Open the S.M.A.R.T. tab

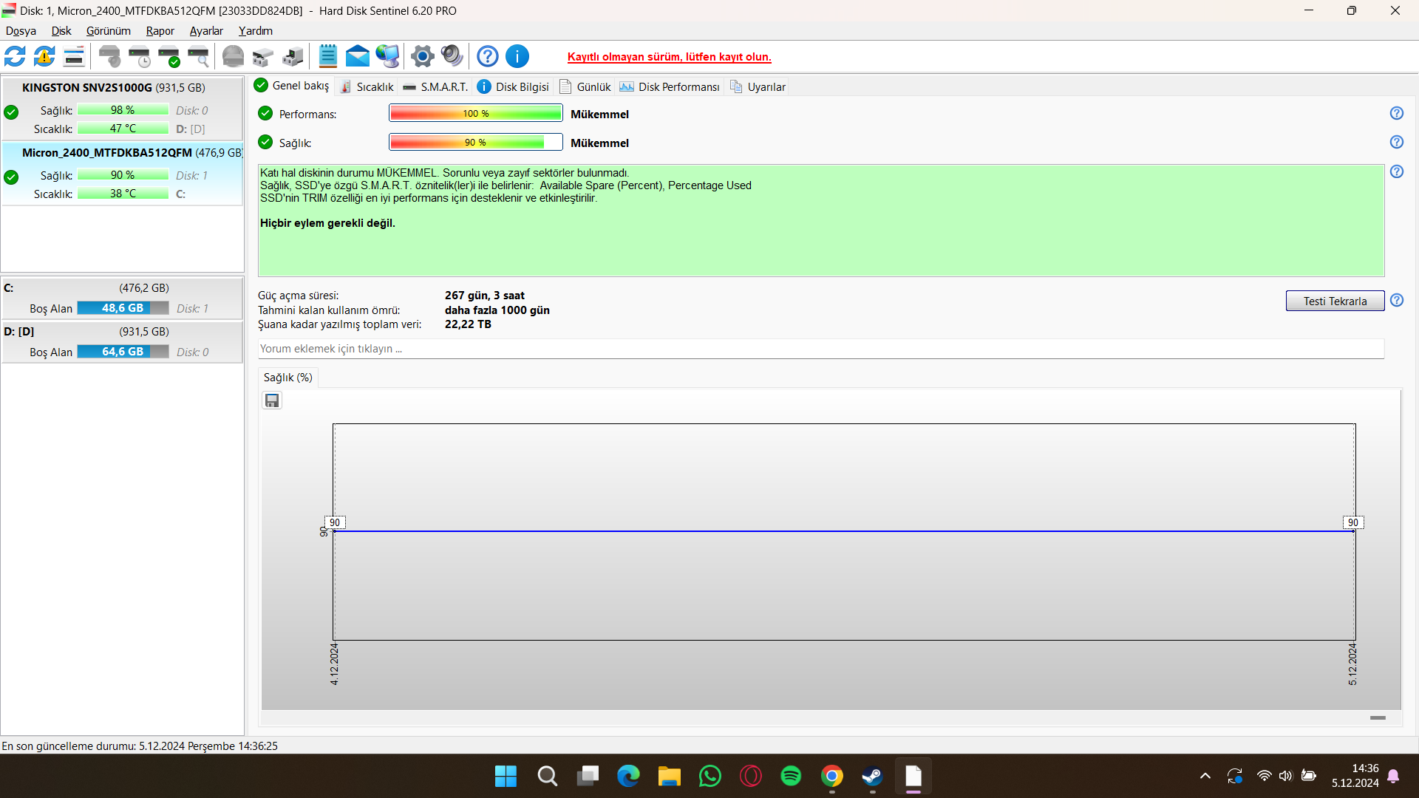pyautogui.click(x=436, y=87)
